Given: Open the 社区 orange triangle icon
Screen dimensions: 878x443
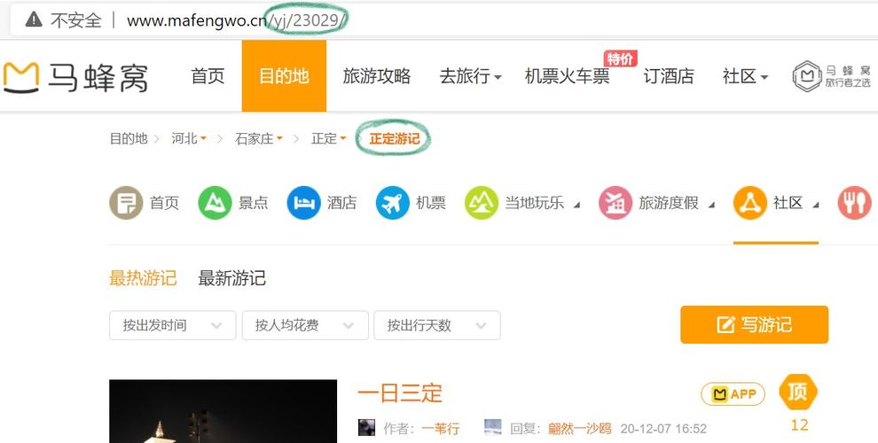Looking at the screenshot, I should [749, 203].
